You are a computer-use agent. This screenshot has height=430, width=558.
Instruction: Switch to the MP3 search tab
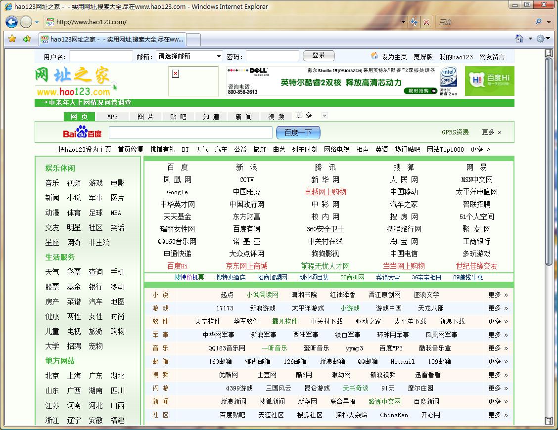(x=112, y=117)
